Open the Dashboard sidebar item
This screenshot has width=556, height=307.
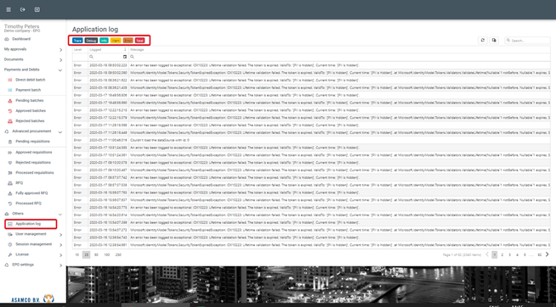coord(21,39)
